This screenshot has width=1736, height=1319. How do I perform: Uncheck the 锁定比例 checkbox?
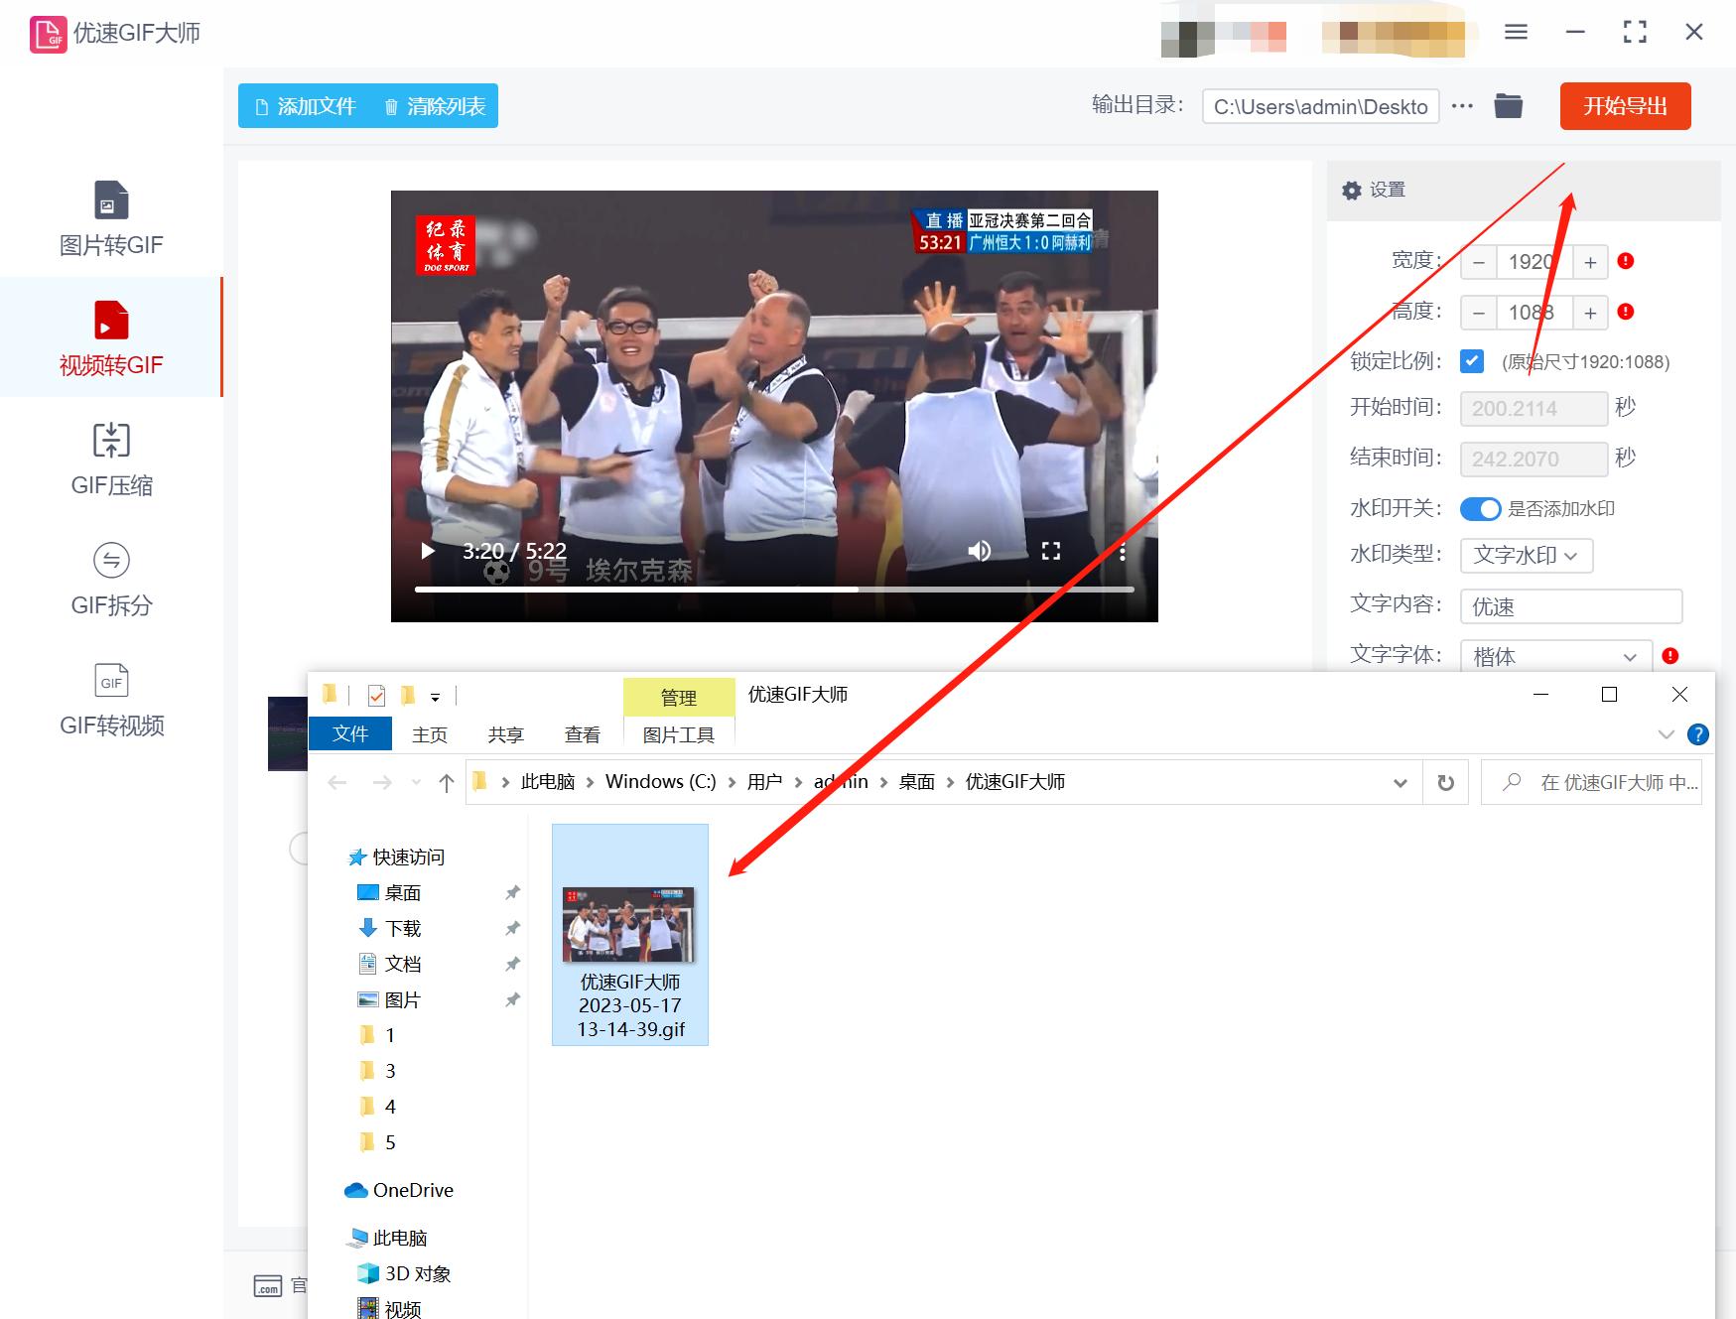1471,361
